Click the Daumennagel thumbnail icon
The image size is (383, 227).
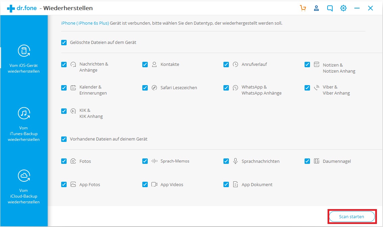tap(316, 161)
